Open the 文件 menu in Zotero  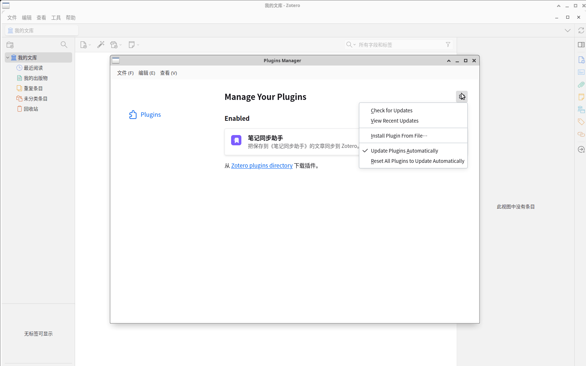(x=12, y=18)
